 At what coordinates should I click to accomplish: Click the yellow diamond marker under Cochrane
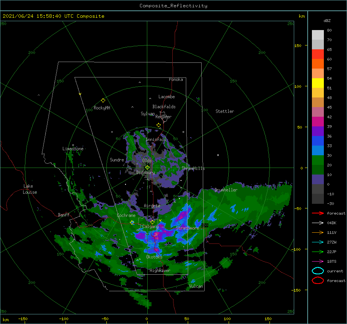click(x=132, y=223)
